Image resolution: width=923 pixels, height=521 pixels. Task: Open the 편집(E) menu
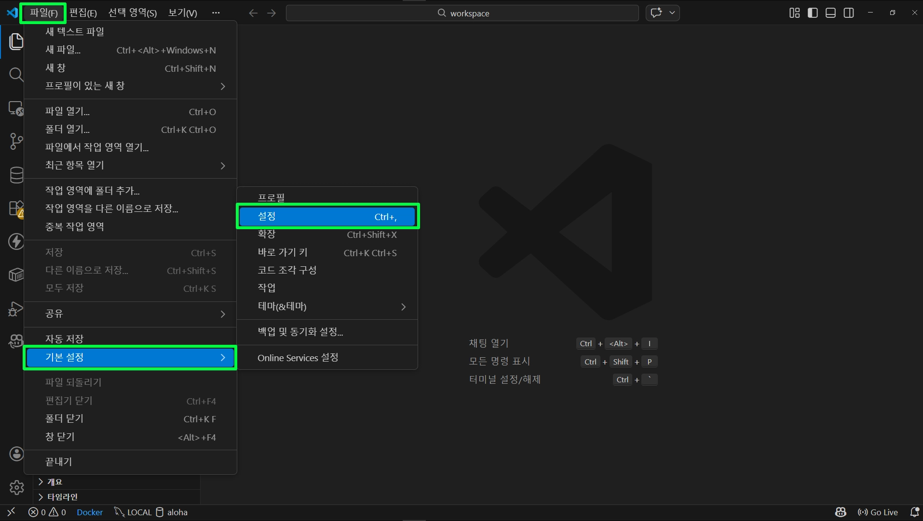(83, 13)
